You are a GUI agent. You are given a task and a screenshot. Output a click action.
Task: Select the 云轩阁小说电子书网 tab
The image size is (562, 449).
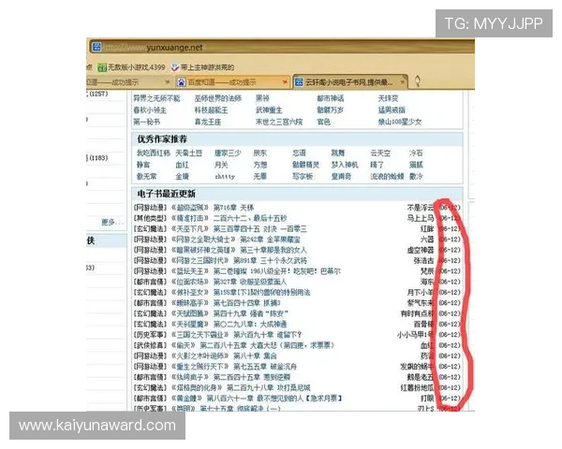tap(349, 82)
